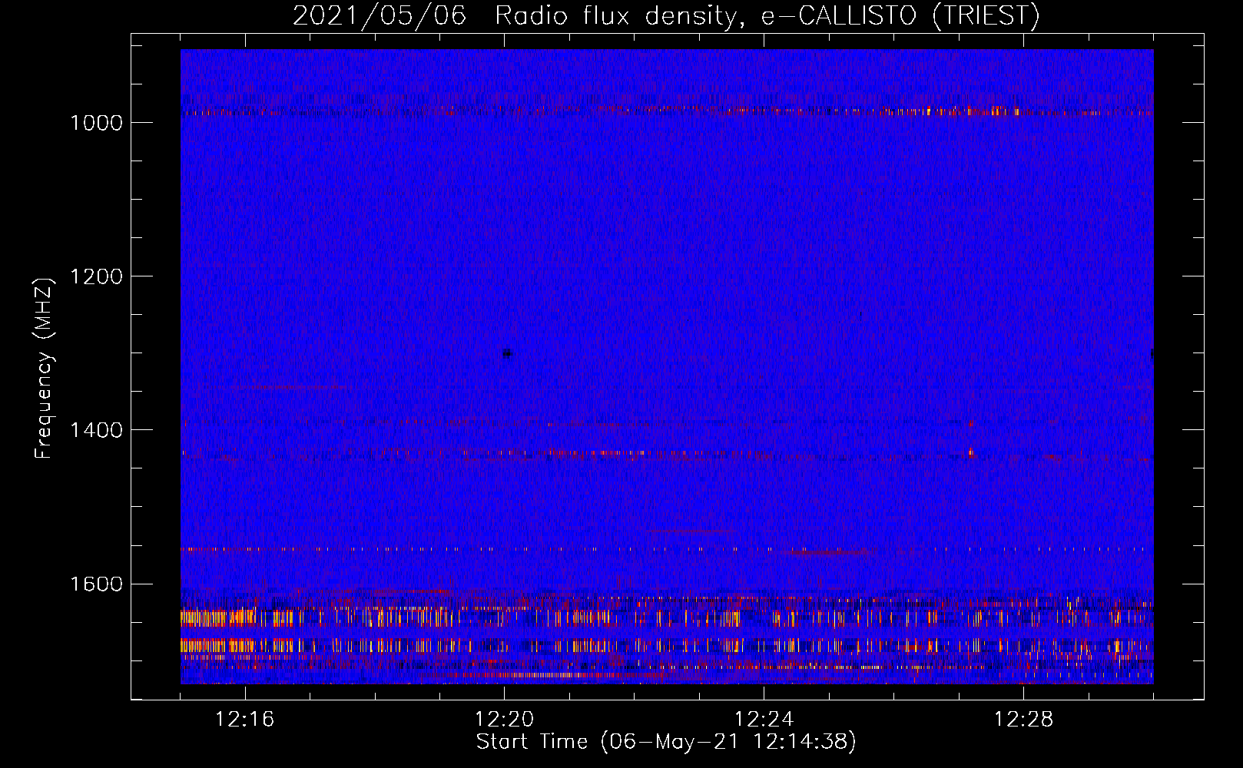The image size is (1243, 768).
Task: Click the 12:20 time tick label
Action: tap(505, 720)
